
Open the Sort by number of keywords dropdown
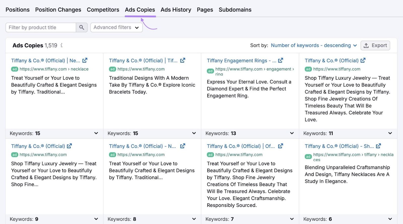click(314, 46)
